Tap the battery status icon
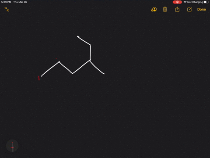Viewport: 210px width, 158px height. [206, 2]
